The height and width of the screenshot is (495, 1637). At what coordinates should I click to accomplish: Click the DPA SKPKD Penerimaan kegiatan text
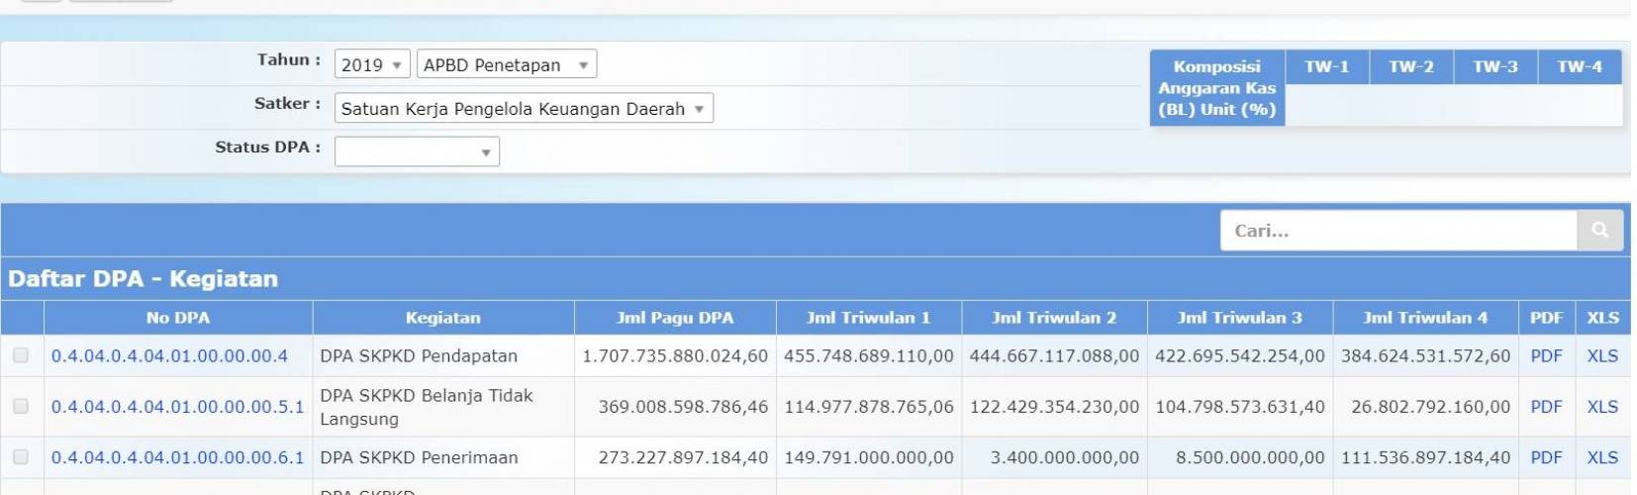pyautogui.click(x=419, y=457)
